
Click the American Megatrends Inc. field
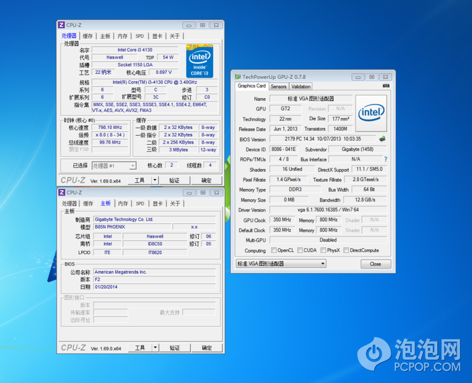tap(155, 272)
